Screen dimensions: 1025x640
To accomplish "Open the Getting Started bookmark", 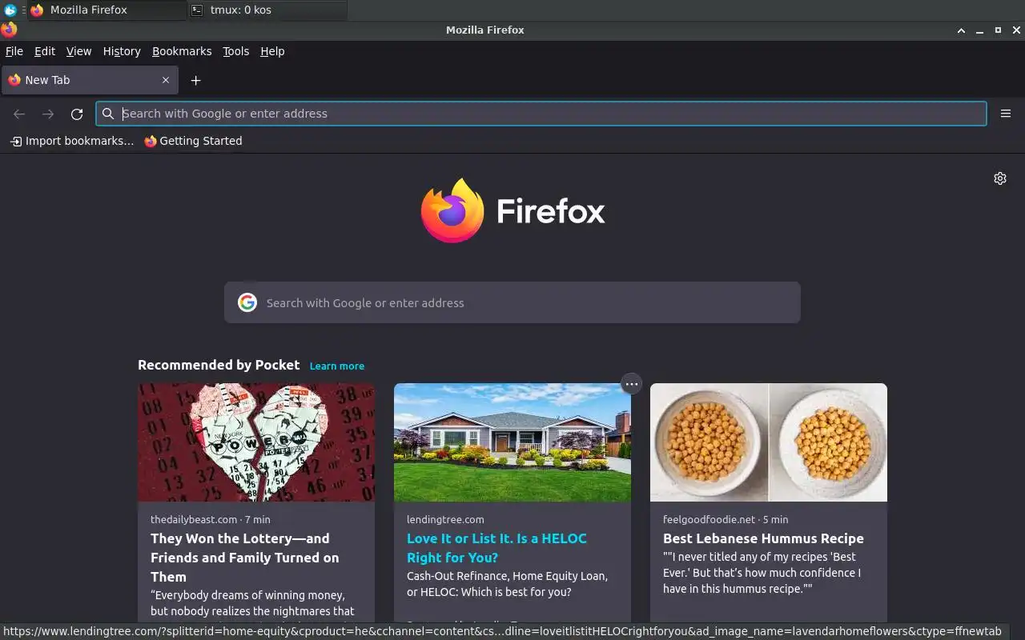I will 193,141.
